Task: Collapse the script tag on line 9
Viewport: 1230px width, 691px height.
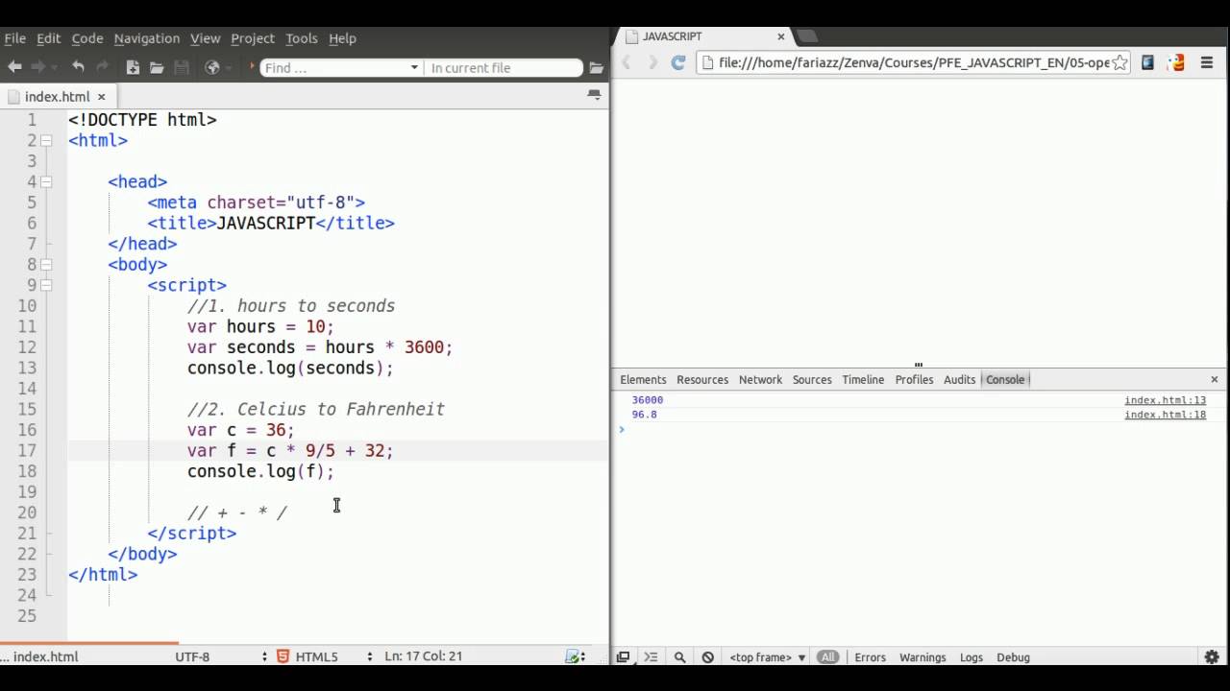Action: click(46, 285)
